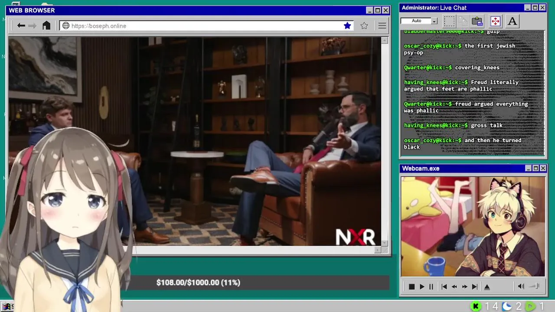Viewport: 555px width, 312px height.
Task: Open the browser hamburger menu
Action: pyautogui.click(x=382, y=26)
